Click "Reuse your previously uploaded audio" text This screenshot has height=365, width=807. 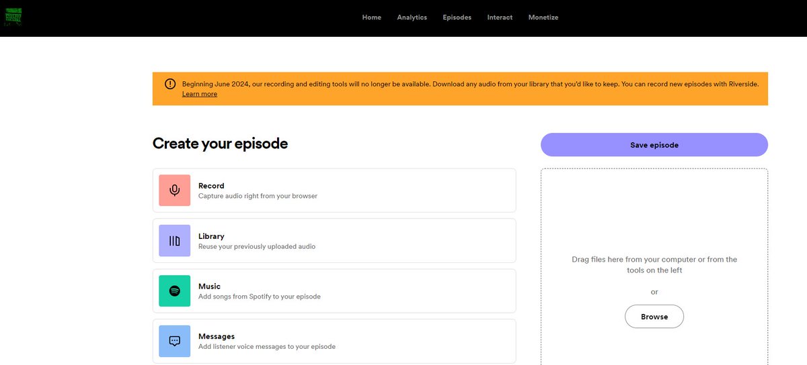point(257,246)
